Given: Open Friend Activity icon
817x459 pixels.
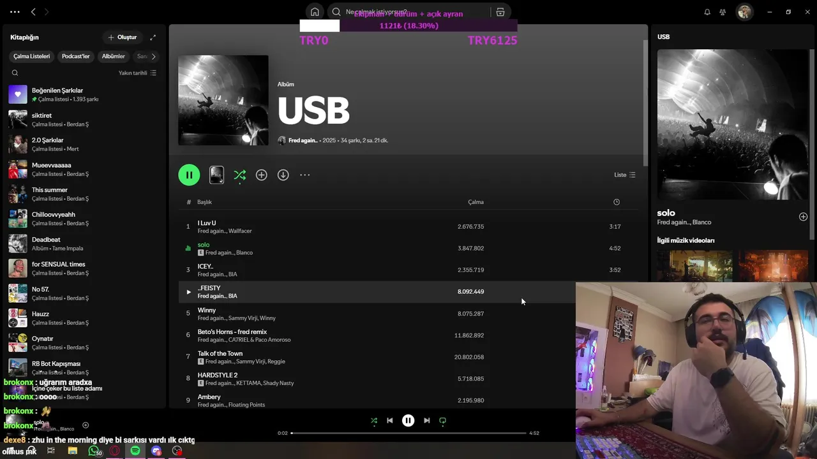Looking at the screenshot, I should click(723, 11).
